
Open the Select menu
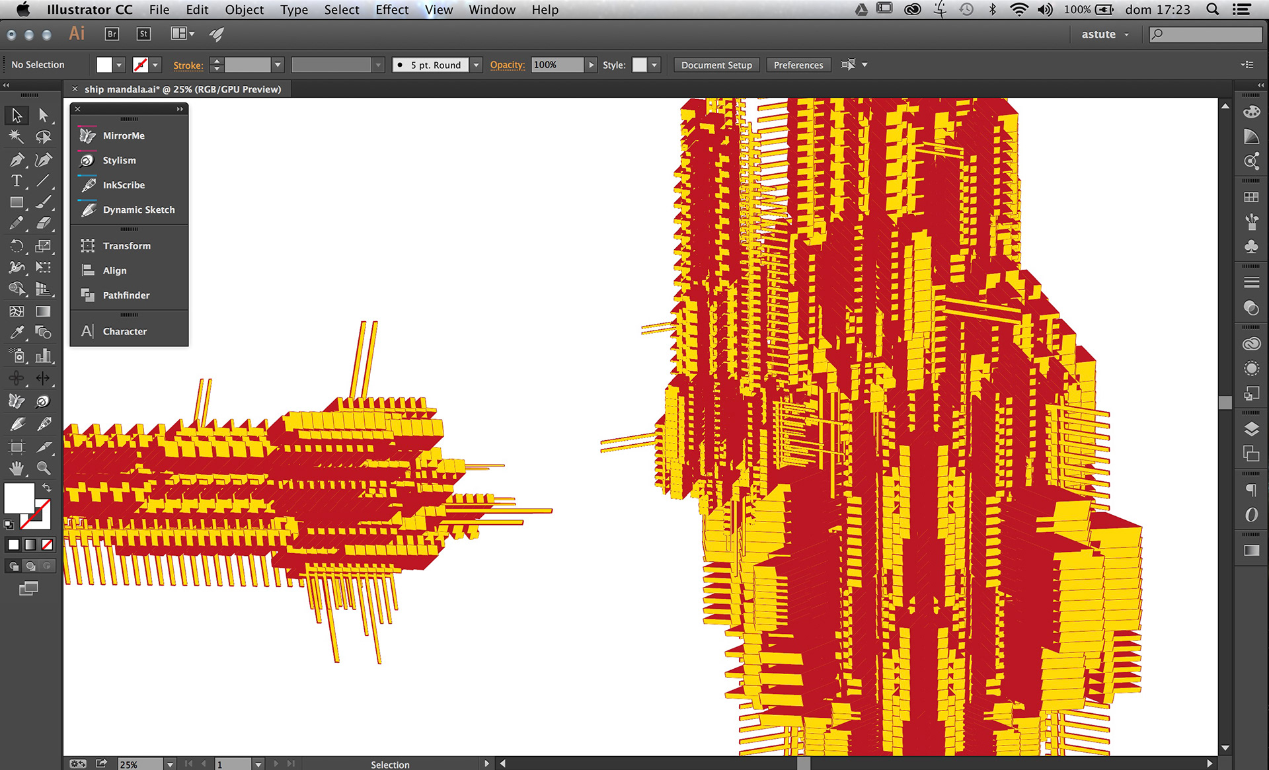341,10
